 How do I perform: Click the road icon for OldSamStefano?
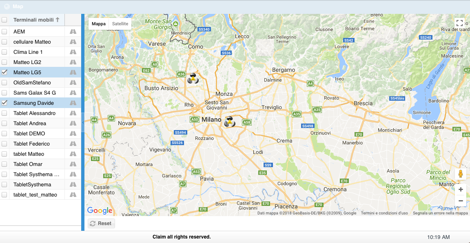(x=73, y=82)
